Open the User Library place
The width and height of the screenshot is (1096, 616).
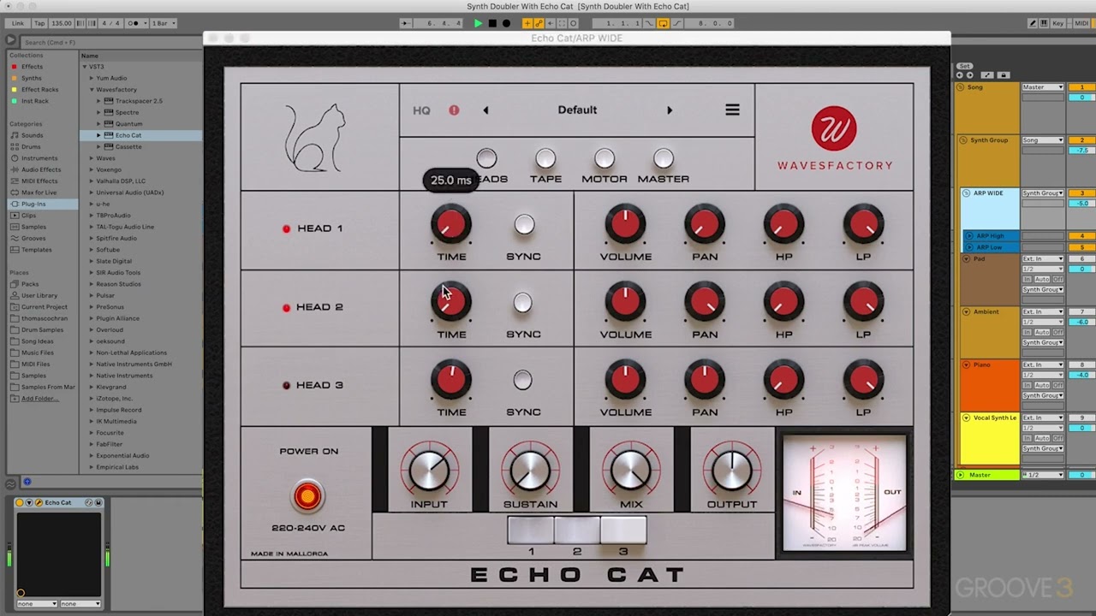click(39, 295)
